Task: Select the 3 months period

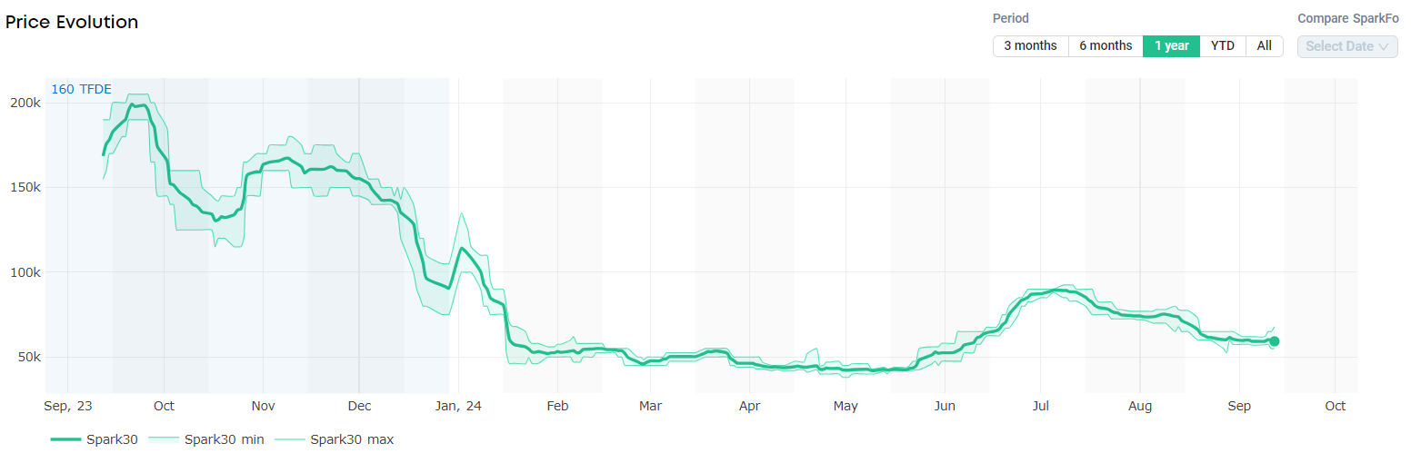Action: pos(1030,46)
